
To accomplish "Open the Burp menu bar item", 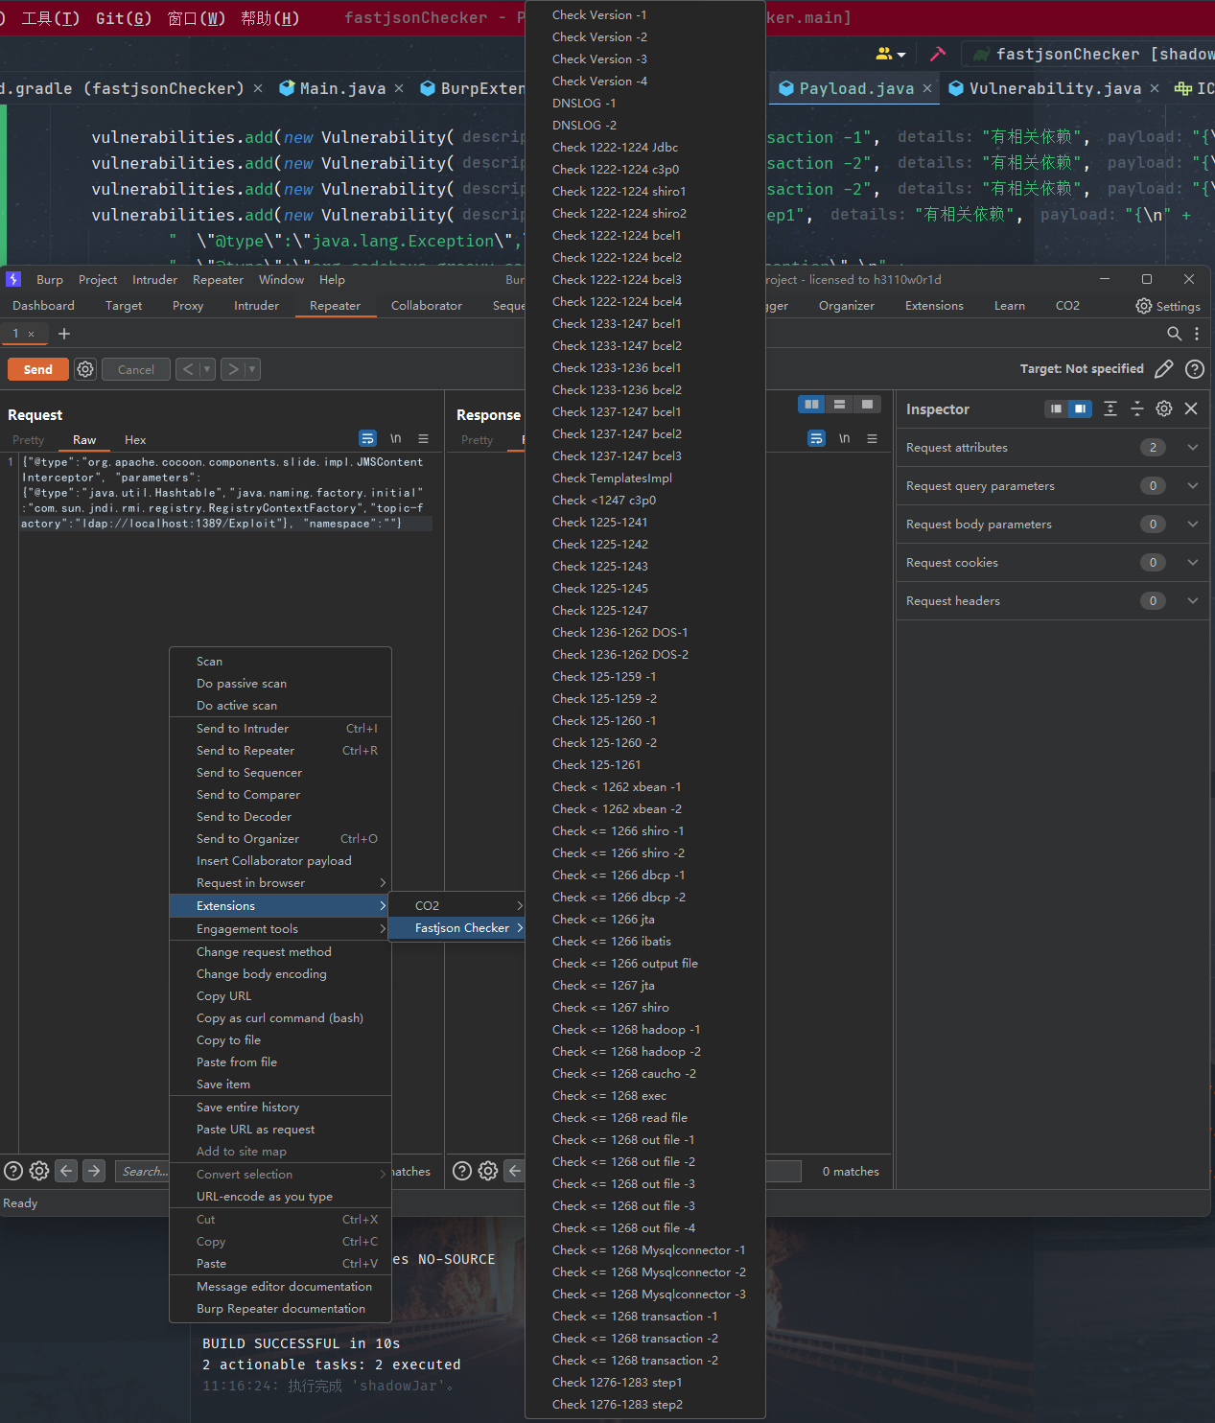I will 50,280.
